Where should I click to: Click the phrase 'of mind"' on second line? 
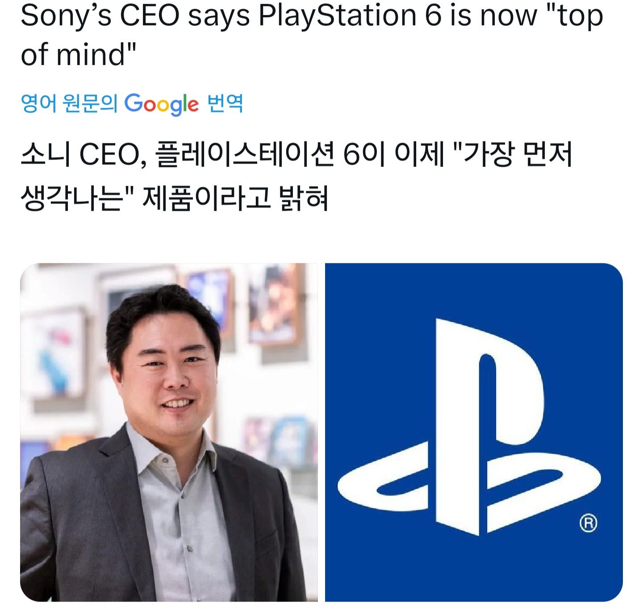[78, 55]
